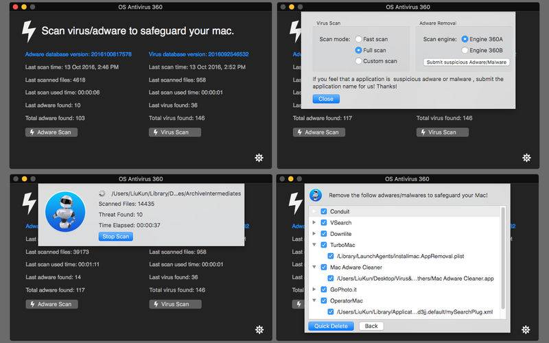Expand the VSearch tree item
Screen dimensions: 549x343
pyautogui.click(x=314, y=222)
